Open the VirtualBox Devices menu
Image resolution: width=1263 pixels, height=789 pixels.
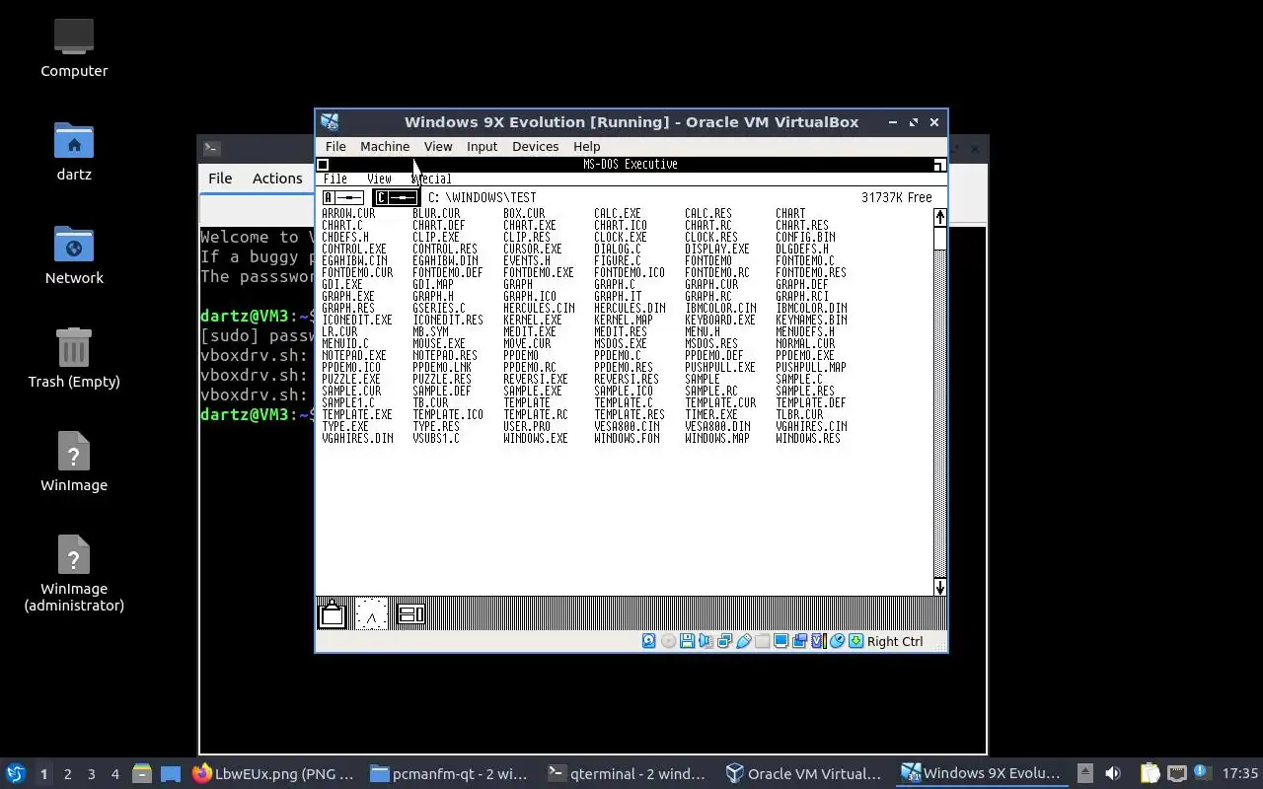[x=536, y=146]
